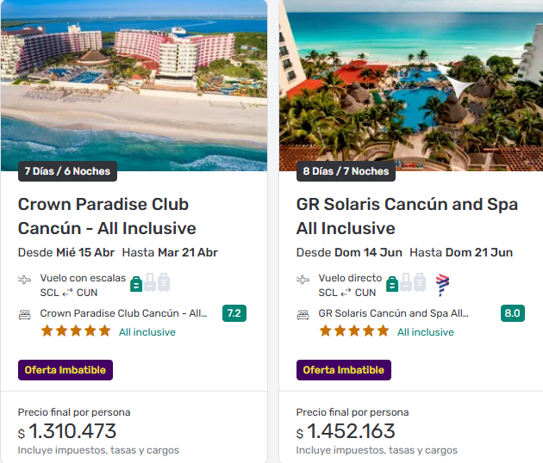Click the airplane icon on GR Solaris card
543x463 pixels.
(303, 280)
